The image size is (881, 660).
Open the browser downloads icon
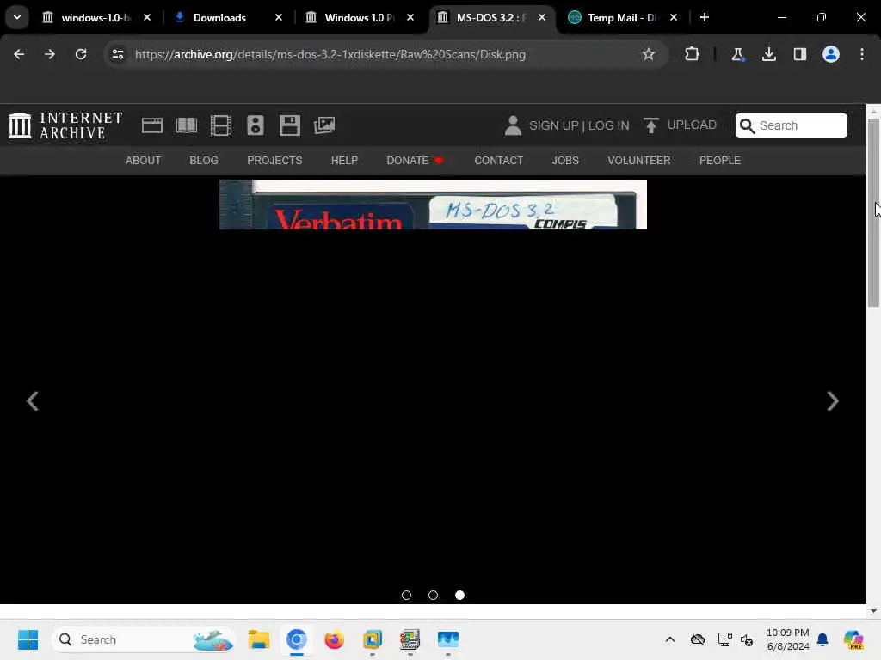pyautogui.click(x=768, y=54)
